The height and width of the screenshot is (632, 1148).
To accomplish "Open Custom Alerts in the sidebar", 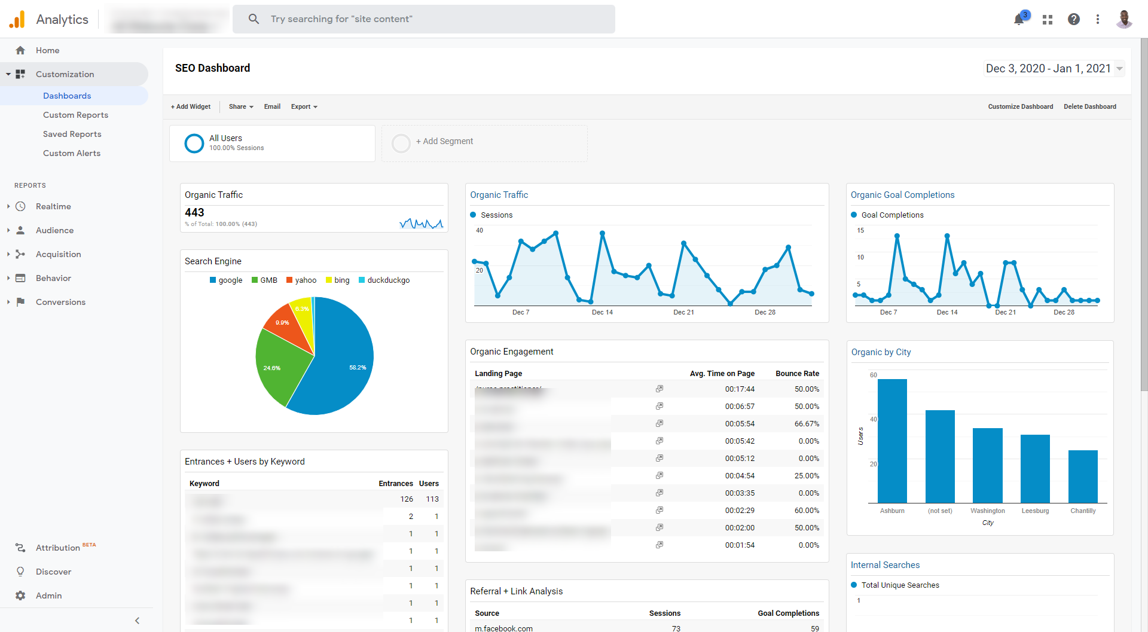I will point(72,153).
